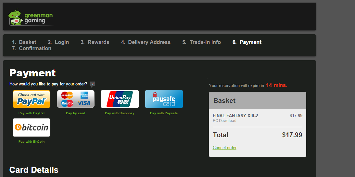Open the question mark help tooltip
355x177 pixels.
92,84
